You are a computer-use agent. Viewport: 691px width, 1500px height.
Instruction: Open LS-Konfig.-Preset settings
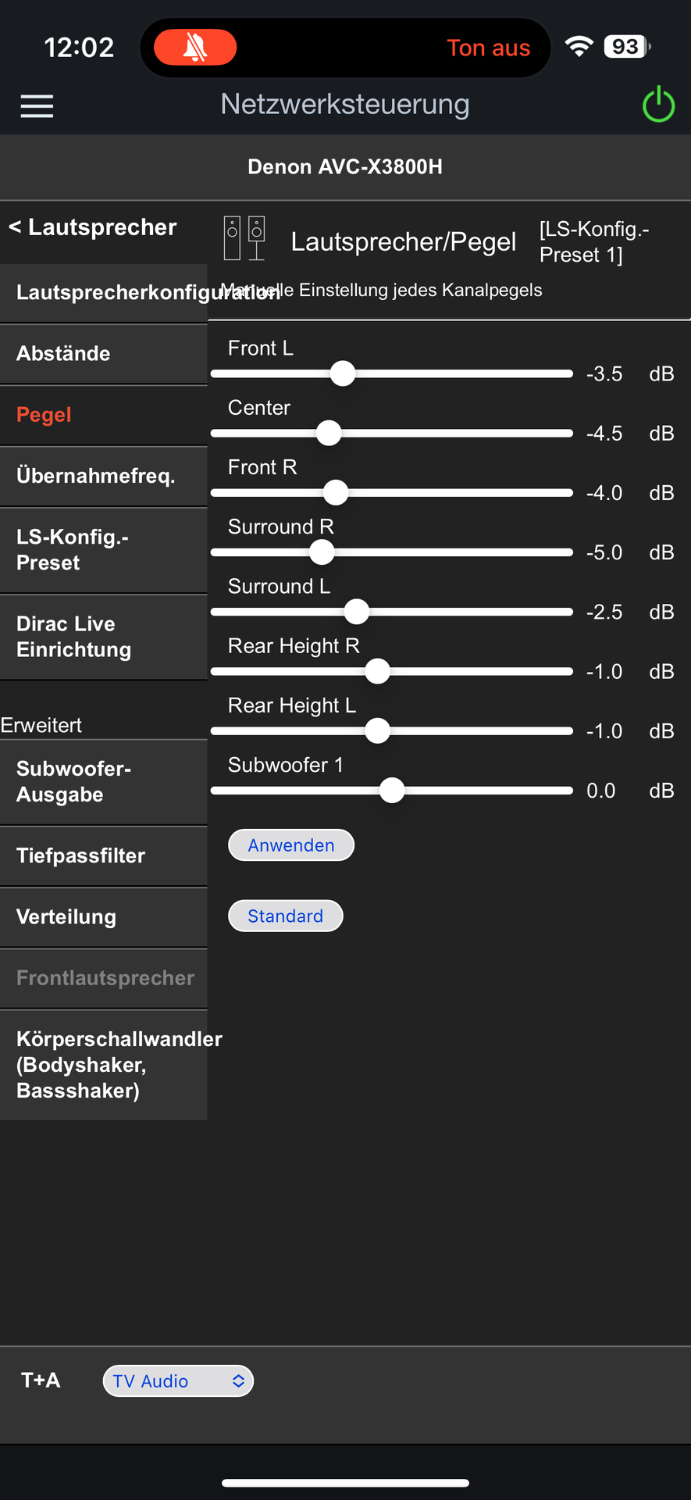point(103,549)
